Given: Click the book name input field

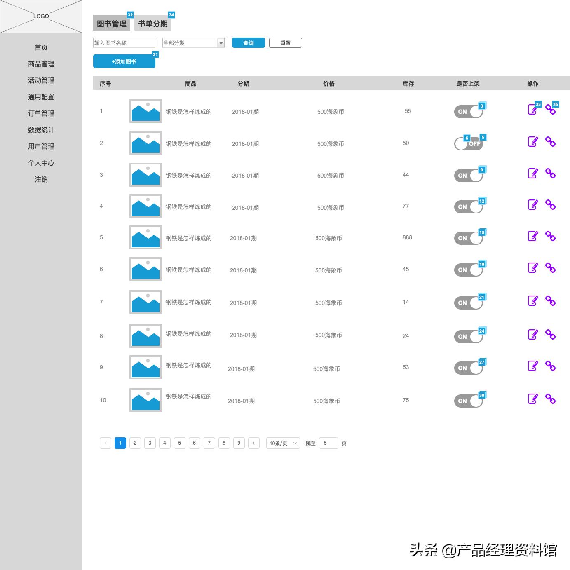Looking at the screenshot, I should (x=124, y=42).
